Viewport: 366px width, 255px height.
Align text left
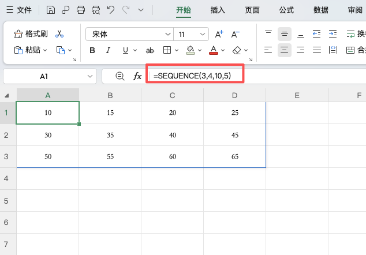[268, 50]
